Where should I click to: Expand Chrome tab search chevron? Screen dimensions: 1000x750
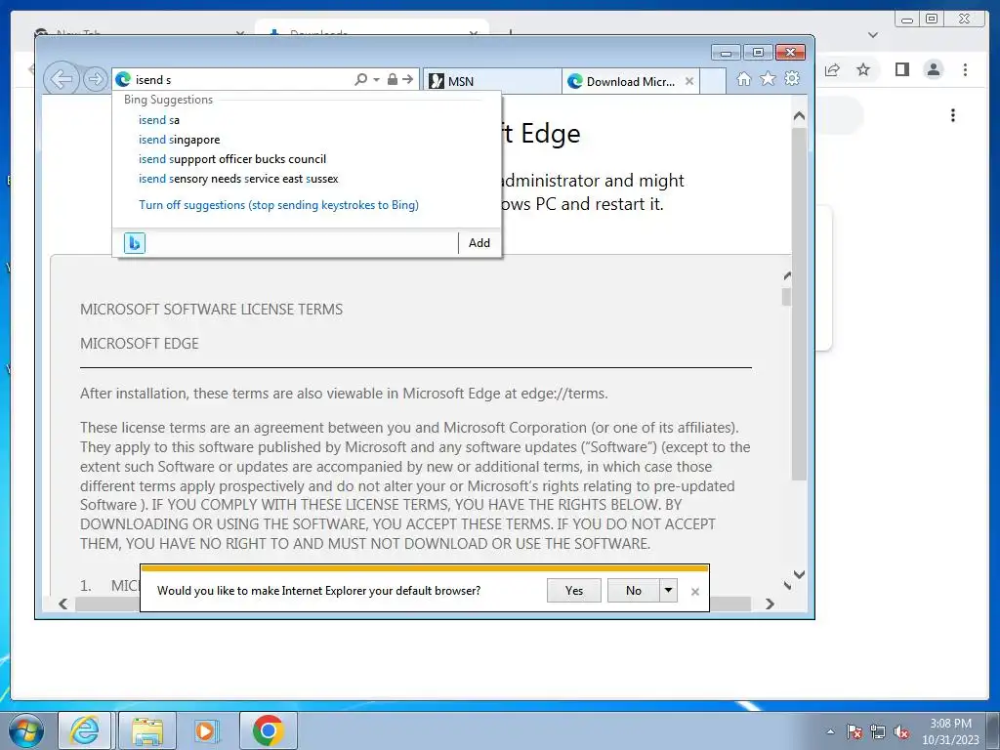coord(873,35)
